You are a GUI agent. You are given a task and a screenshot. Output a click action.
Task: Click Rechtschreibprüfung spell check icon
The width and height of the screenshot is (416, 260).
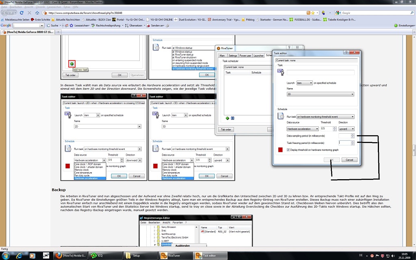click(x=93, y=26)
